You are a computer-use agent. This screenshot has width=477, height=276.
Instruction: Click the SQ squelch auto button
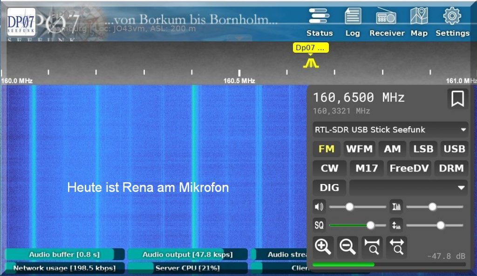(319, 225)
